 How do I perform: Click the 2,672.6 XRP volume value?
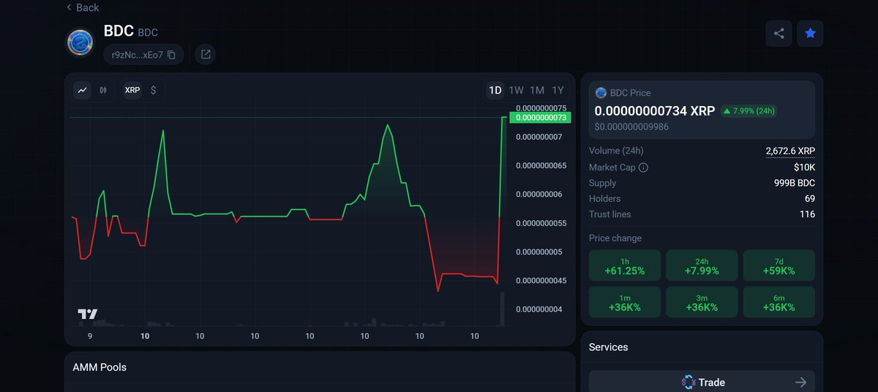tap(790, 151)
